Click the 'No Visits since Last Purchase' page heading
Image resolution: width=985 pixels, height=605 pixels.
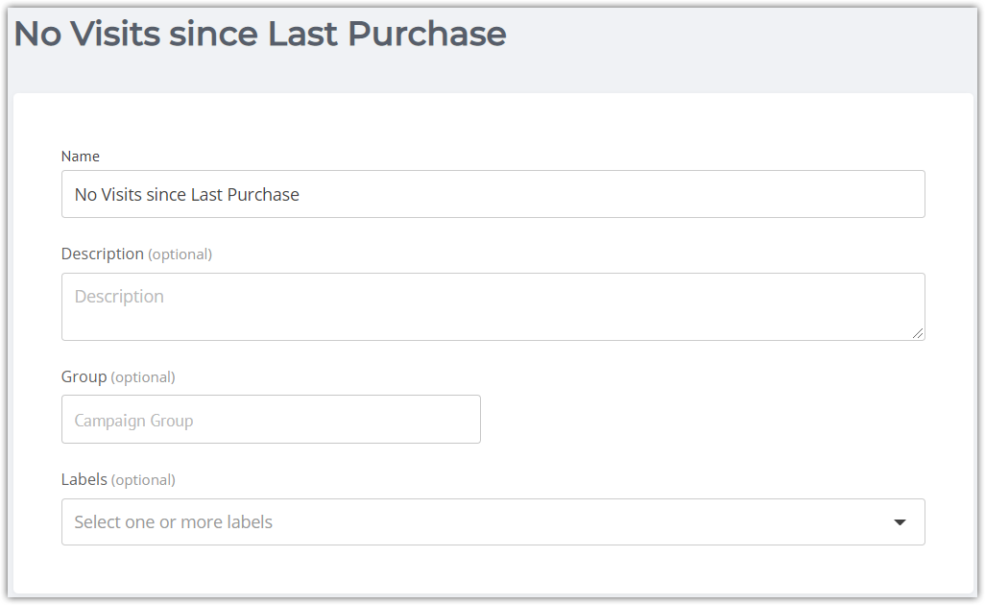coord(260,34)
